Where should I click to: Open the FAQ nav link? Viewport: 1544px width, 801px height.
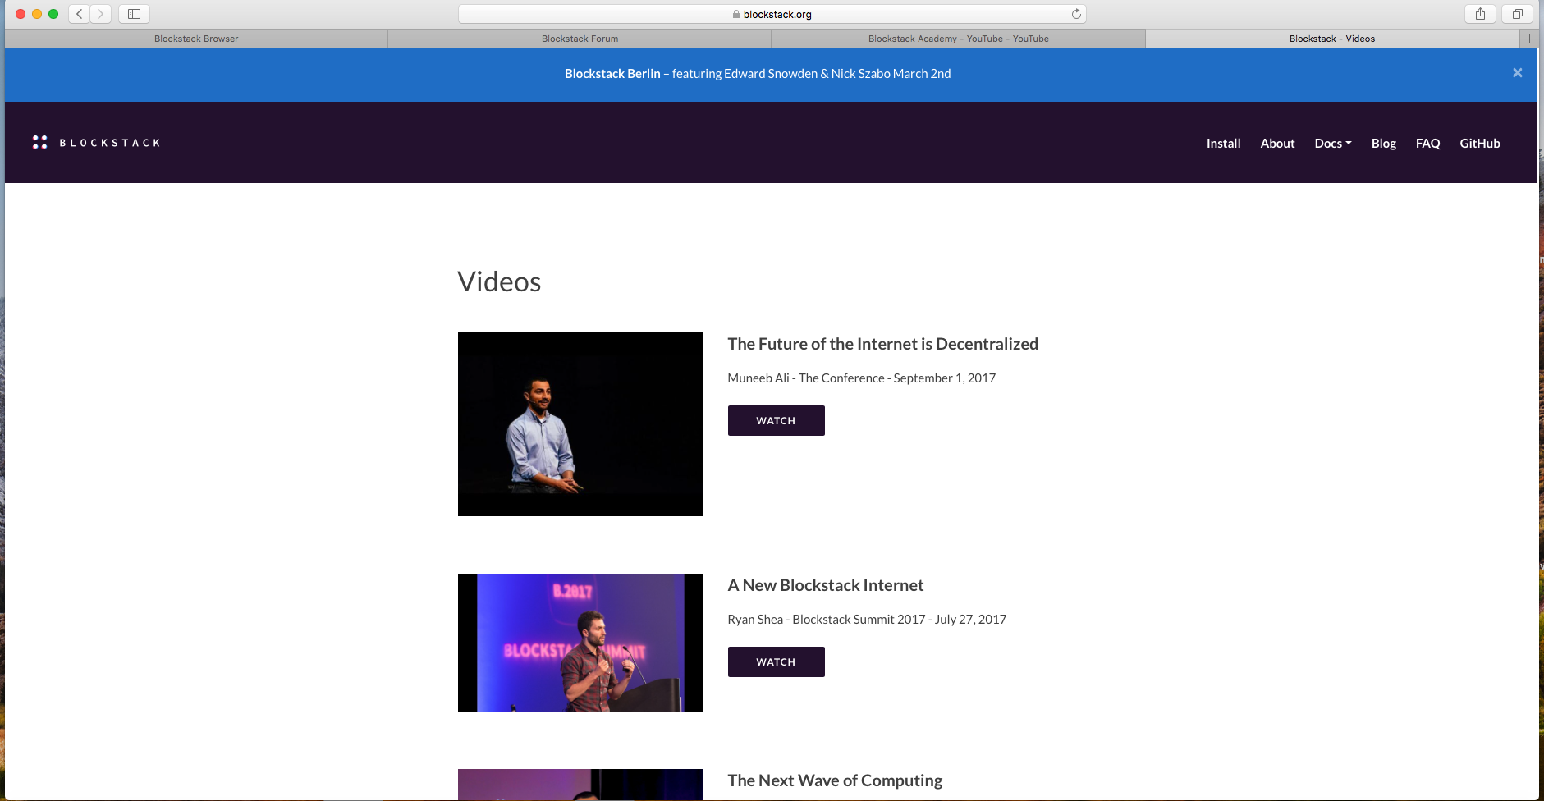pos(1427,143)
